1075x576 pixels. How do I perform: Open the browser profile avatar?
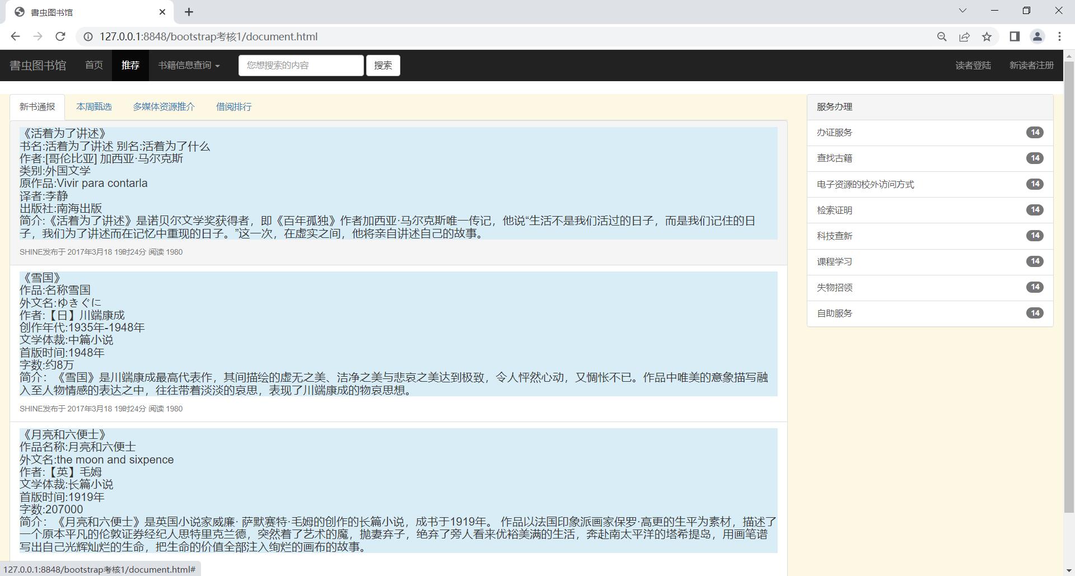click(1037, 36)
